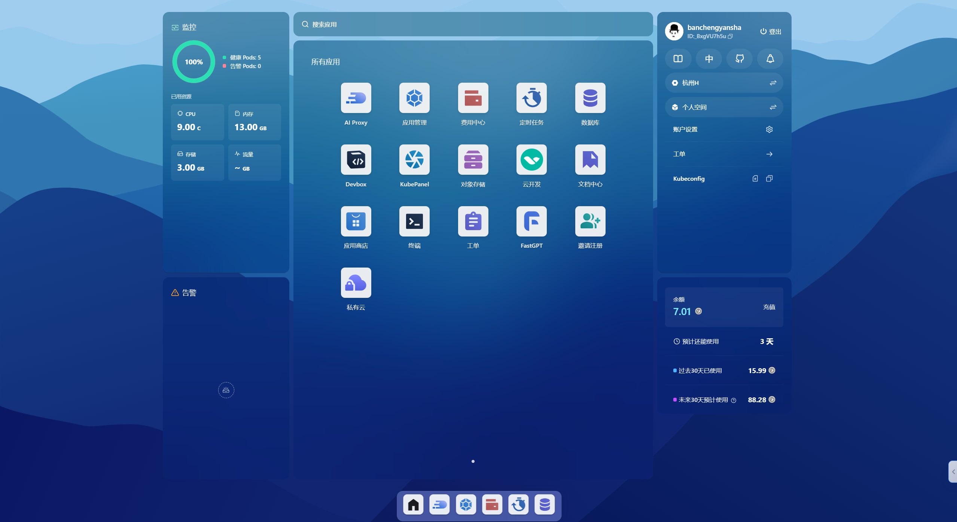Copy the user ID with copy icon
Viewport: 957px width, 522px height.
click(730, 36)
